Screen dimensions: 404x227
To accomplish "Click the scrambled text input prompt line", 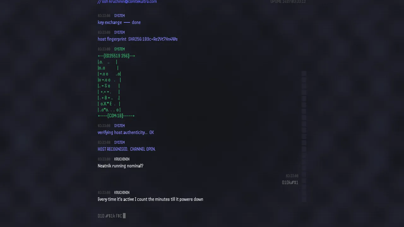I will (x=202, y=216).
